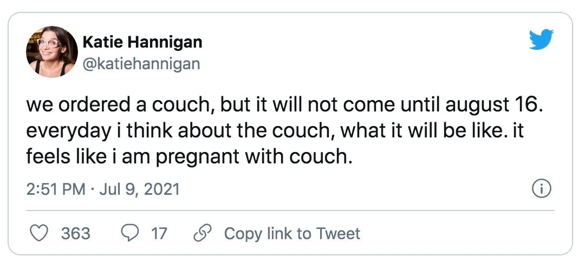Click the chain link icon

click(x=203, y=233)
